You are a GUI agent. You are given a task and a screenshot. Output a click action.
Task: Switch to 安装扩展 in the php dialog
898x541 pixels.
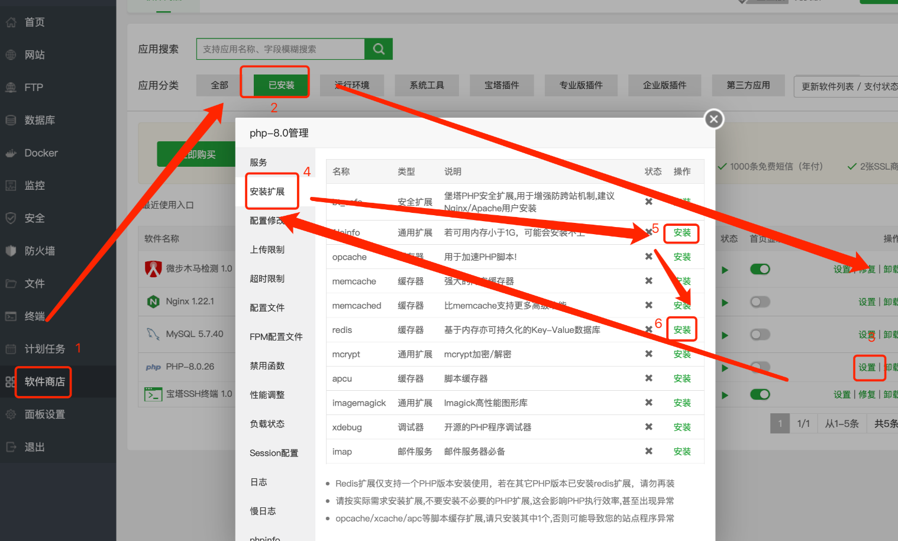[x=267, y=192]
